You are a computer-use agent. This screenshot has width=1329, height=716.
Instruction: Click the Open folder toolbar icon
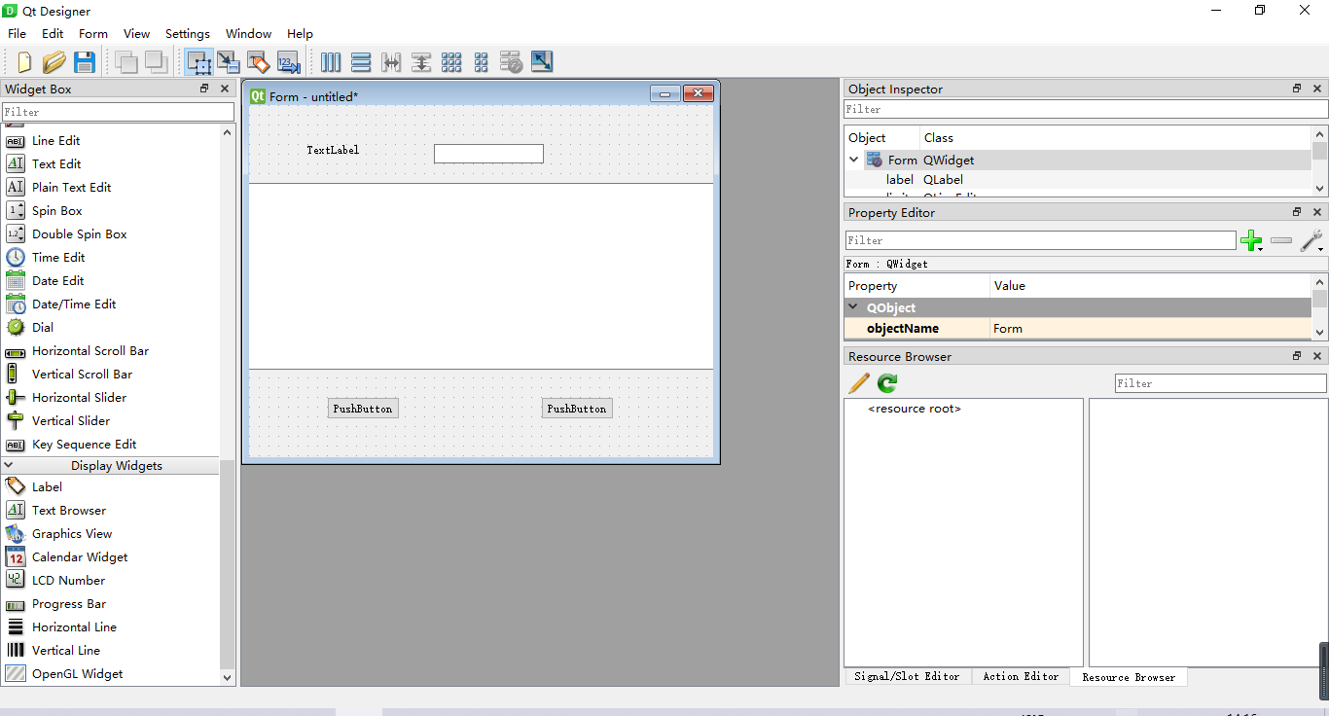point(54,62)
